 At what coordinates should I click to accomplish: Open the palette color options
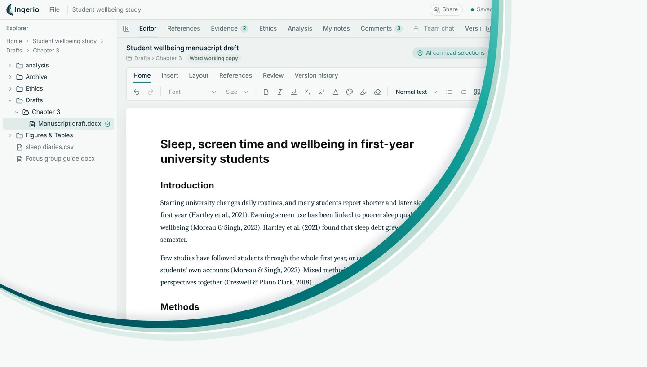click(350, 92)
